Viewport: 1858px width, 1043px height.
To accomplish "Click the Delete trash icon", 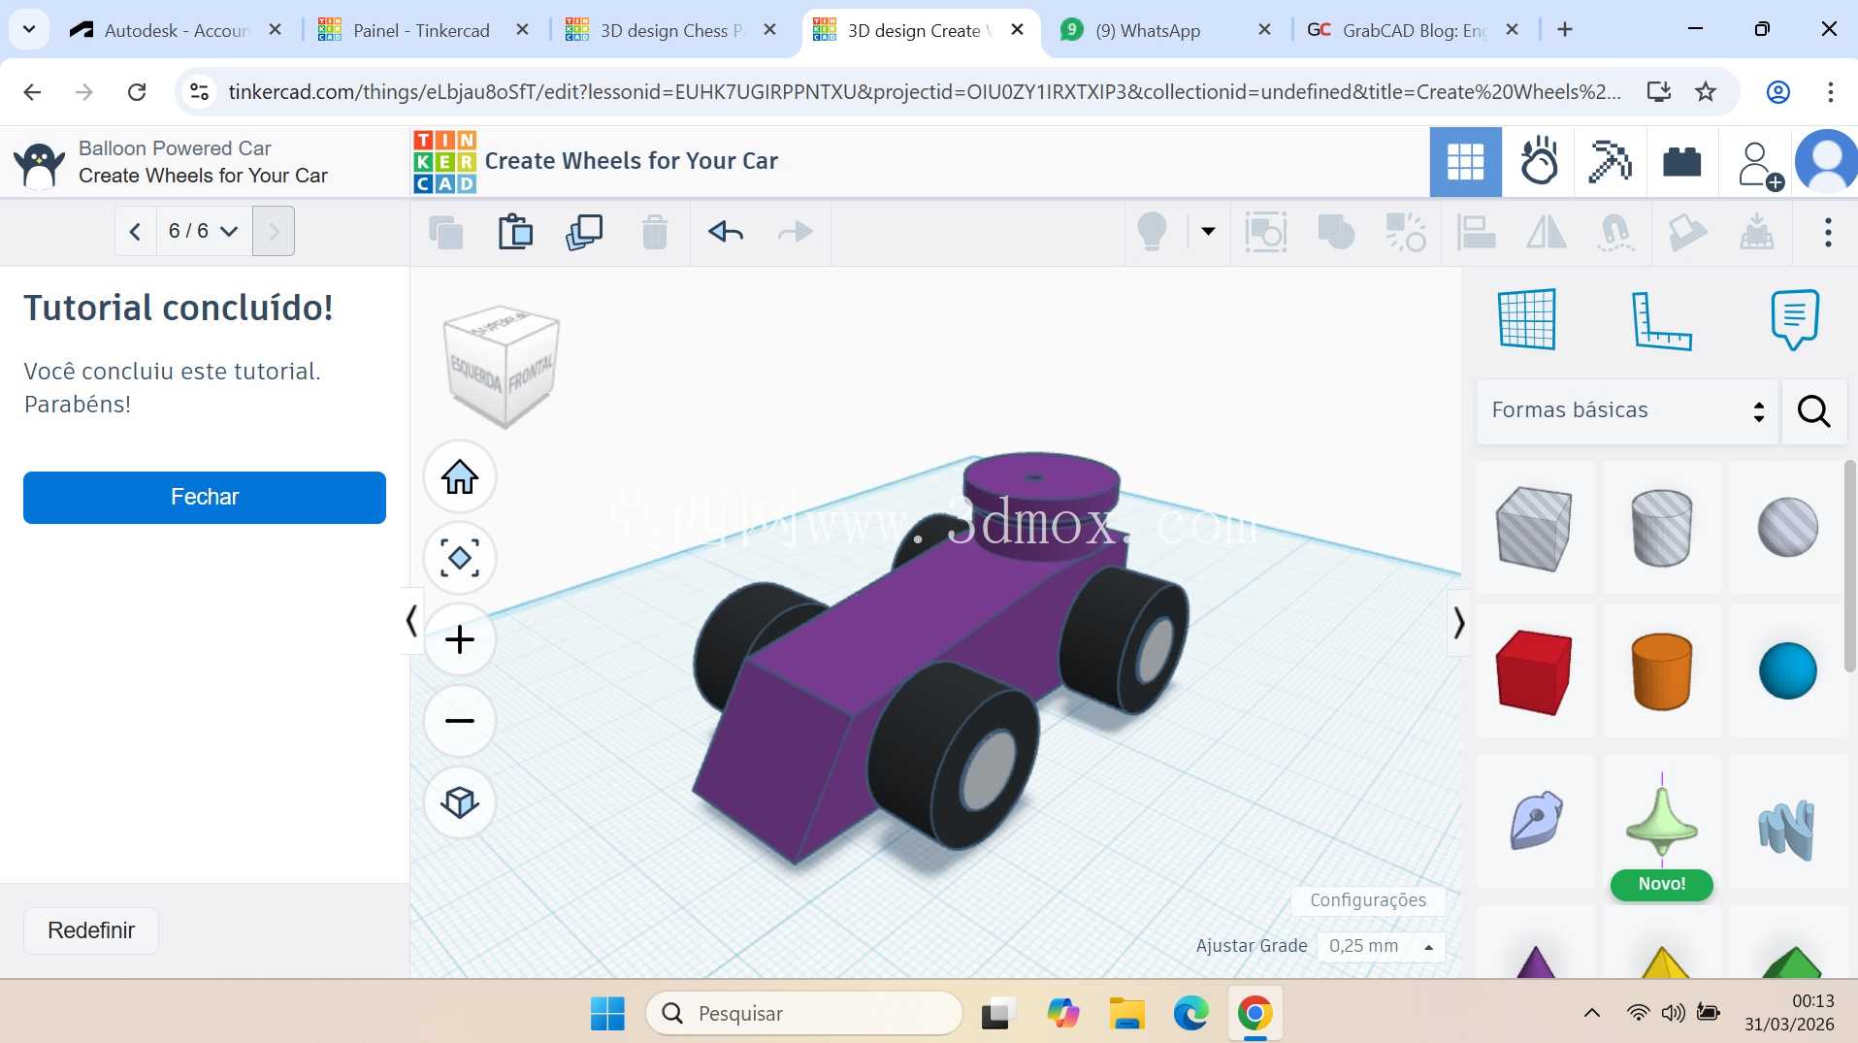I will (x=655, y=233).
